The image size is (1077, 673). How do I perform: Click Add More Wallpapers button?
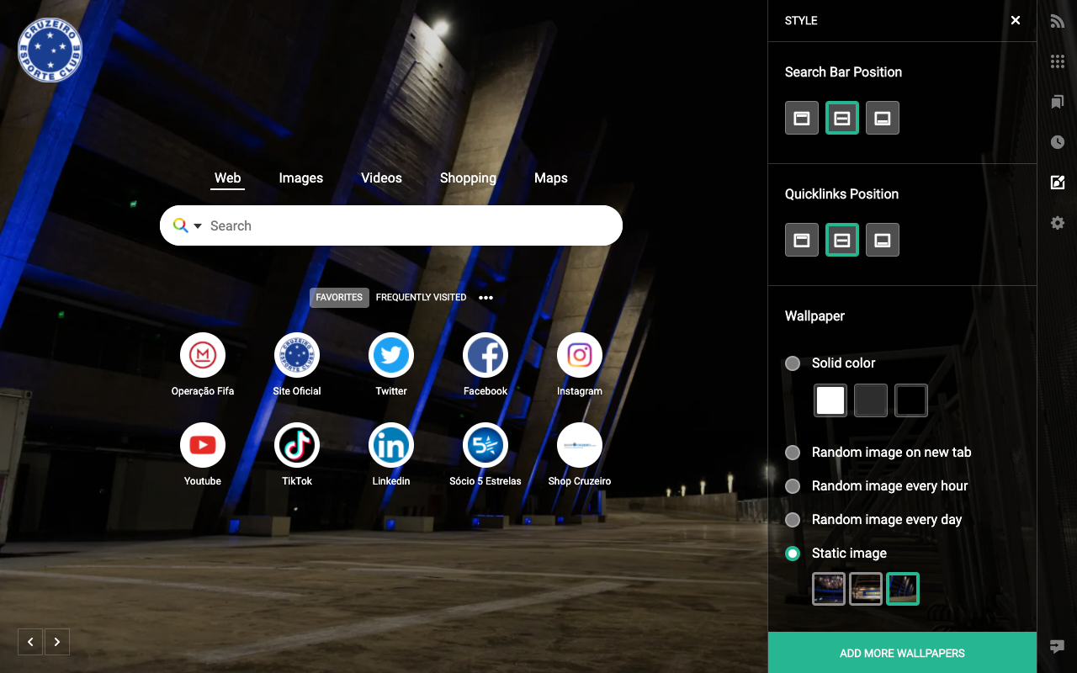coord(902,653)
